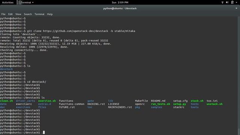Click the samples directory name
This screenshot has width=240, height=135.
pos(156,107)
